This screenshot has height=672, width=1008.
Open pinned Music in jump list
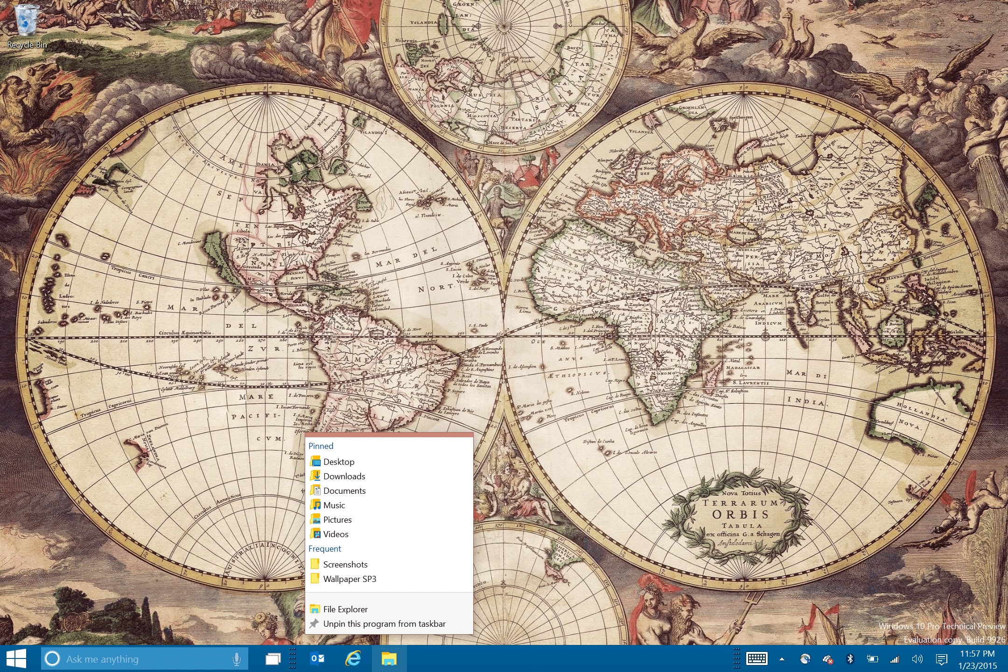pyautogui.click(x=389, y=505)
